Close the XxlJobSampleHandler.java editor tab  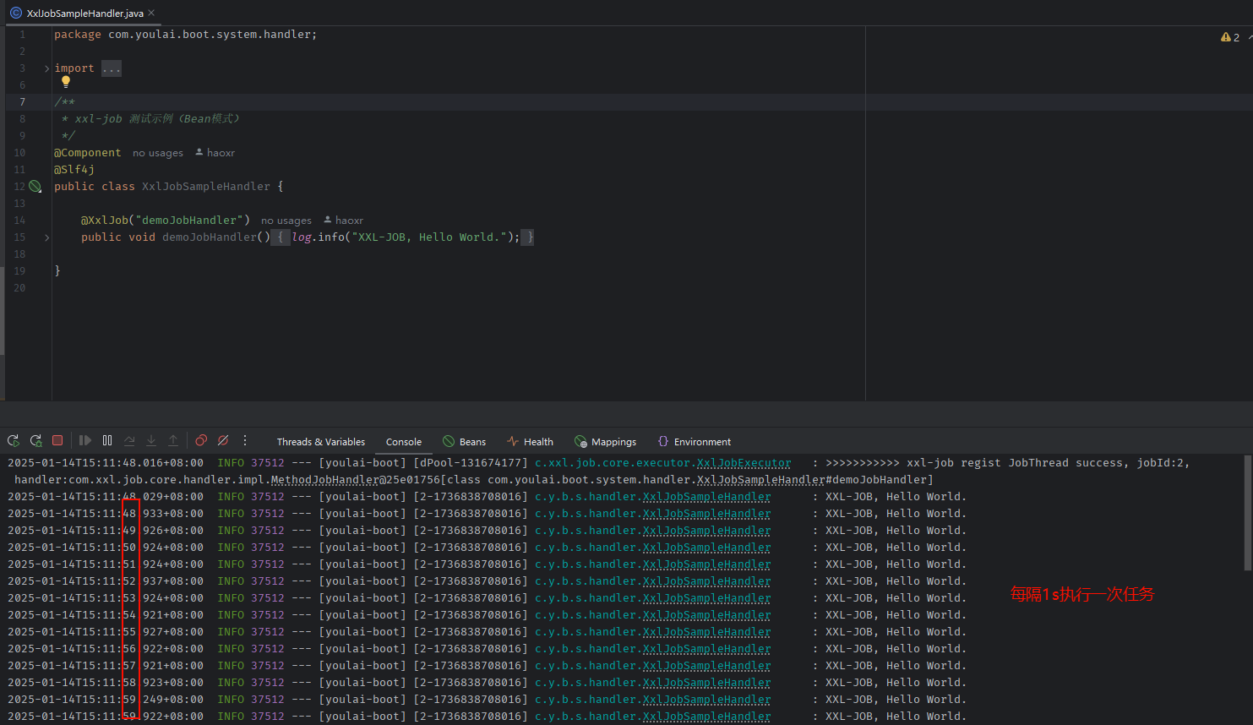pos(151,13)
